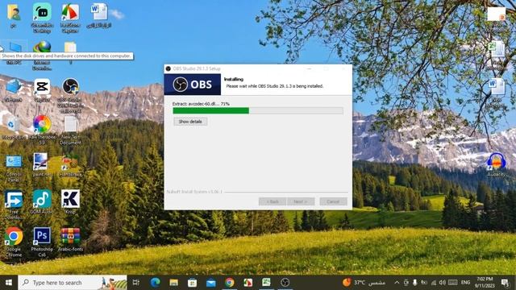Open the volume control in tray
This screenshot has width=516, height=290.
tap(443, 283)
